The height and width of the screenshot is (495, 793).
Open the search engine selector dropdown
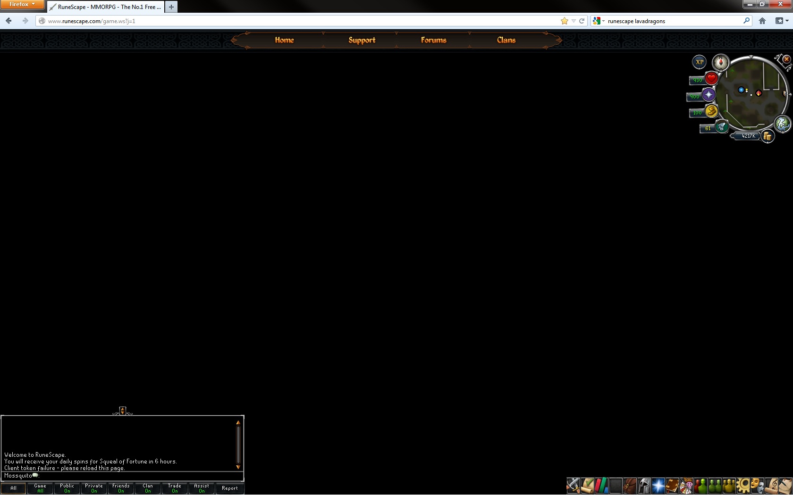[x=599, y=21]
